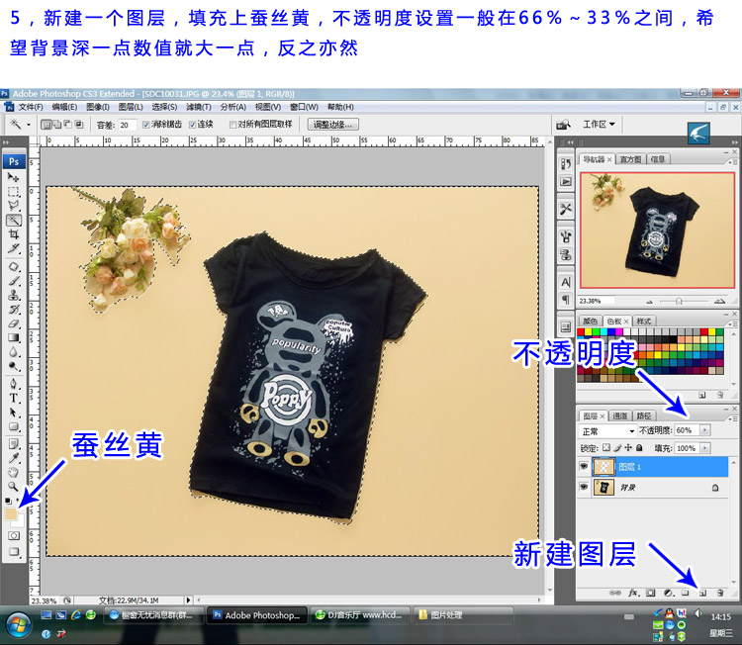Switch to the 路径 paths tab
This screenshot has height=645, width=742.
(644, 415)
